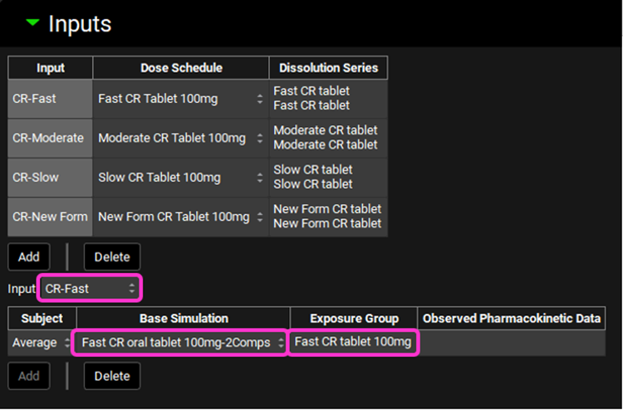Click the Delete button below the inputs table
Viewport: 623px width, 410px height.
point(112,257)
